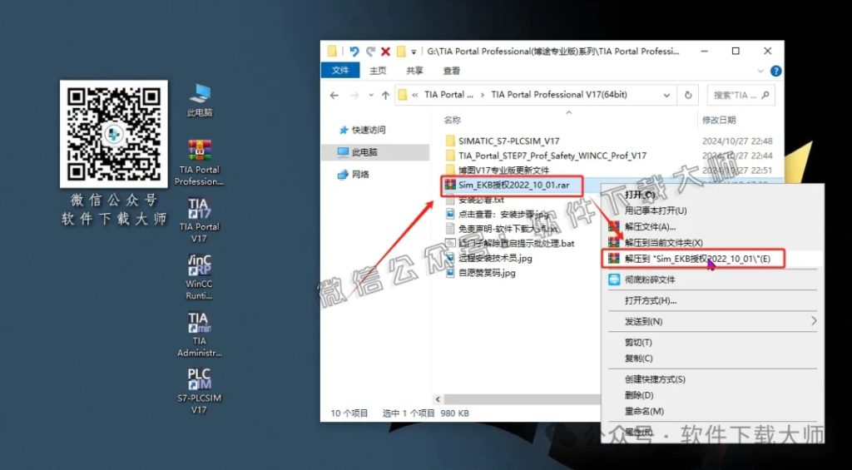This screenshot has width=852, height=470.
Task: Launch S7-PLCSIM V17 desktop shortcut
Action: [200, 391]
